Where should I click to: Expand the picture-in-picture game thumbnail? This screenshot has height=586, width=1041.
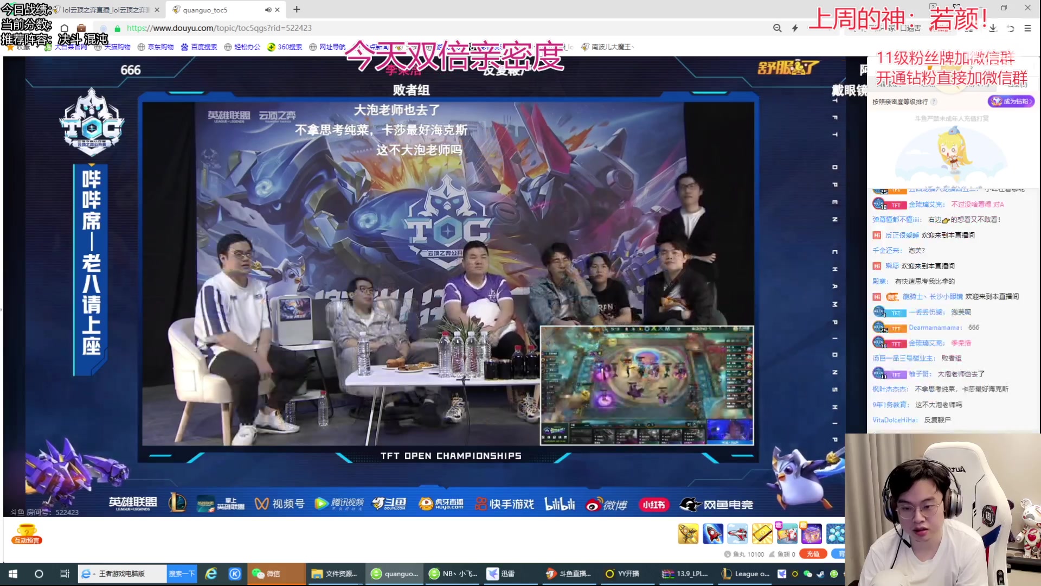[646, 385]
